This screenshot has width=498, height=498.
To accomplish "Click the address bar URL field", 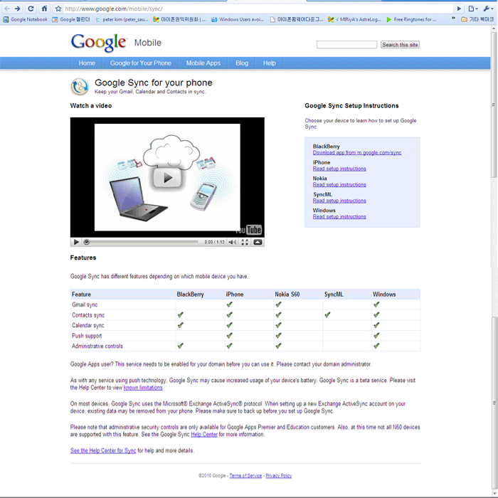I will click(x=258, y=9).
